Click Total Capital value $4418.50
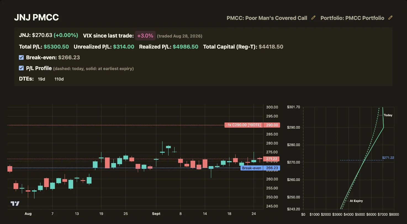Screen dimensions: 407x224 [271, 47]
